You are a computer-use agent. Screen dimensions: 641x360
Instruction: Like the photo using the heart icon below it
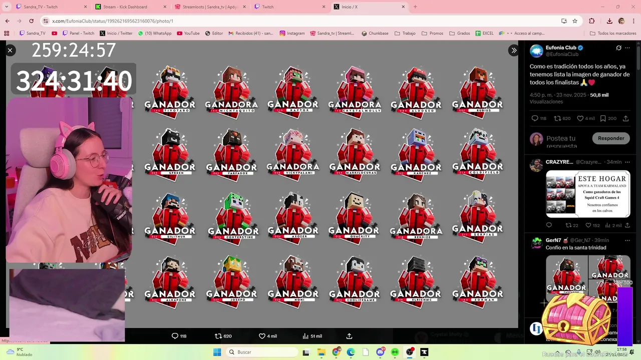tap(262, 336)
